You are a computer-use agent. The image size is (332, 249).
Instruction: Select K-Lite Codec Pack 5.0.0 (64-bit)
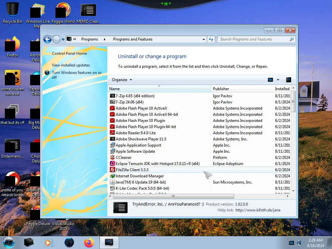(200, 188)
